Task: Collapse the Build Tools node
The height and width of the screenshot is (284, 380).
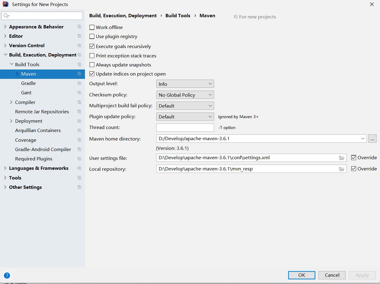Action: 11,64
